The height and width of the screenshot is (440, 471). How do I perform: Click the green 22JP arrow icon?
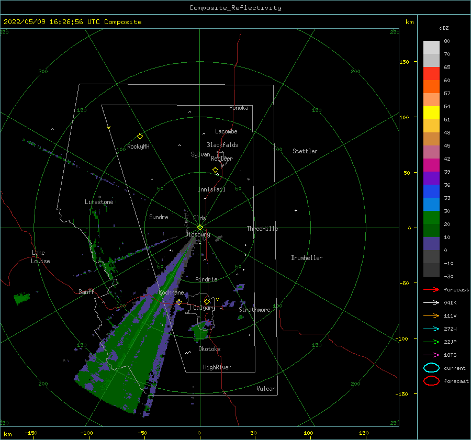[x=431, y=342]
